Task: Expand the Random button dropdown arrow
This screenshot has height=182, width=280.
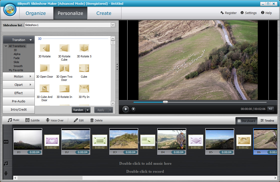Action: tap(88, 110)
